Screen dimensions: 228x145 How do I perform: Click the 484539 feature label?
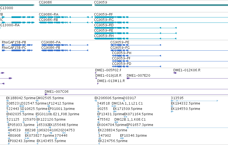tap(14, 130)
